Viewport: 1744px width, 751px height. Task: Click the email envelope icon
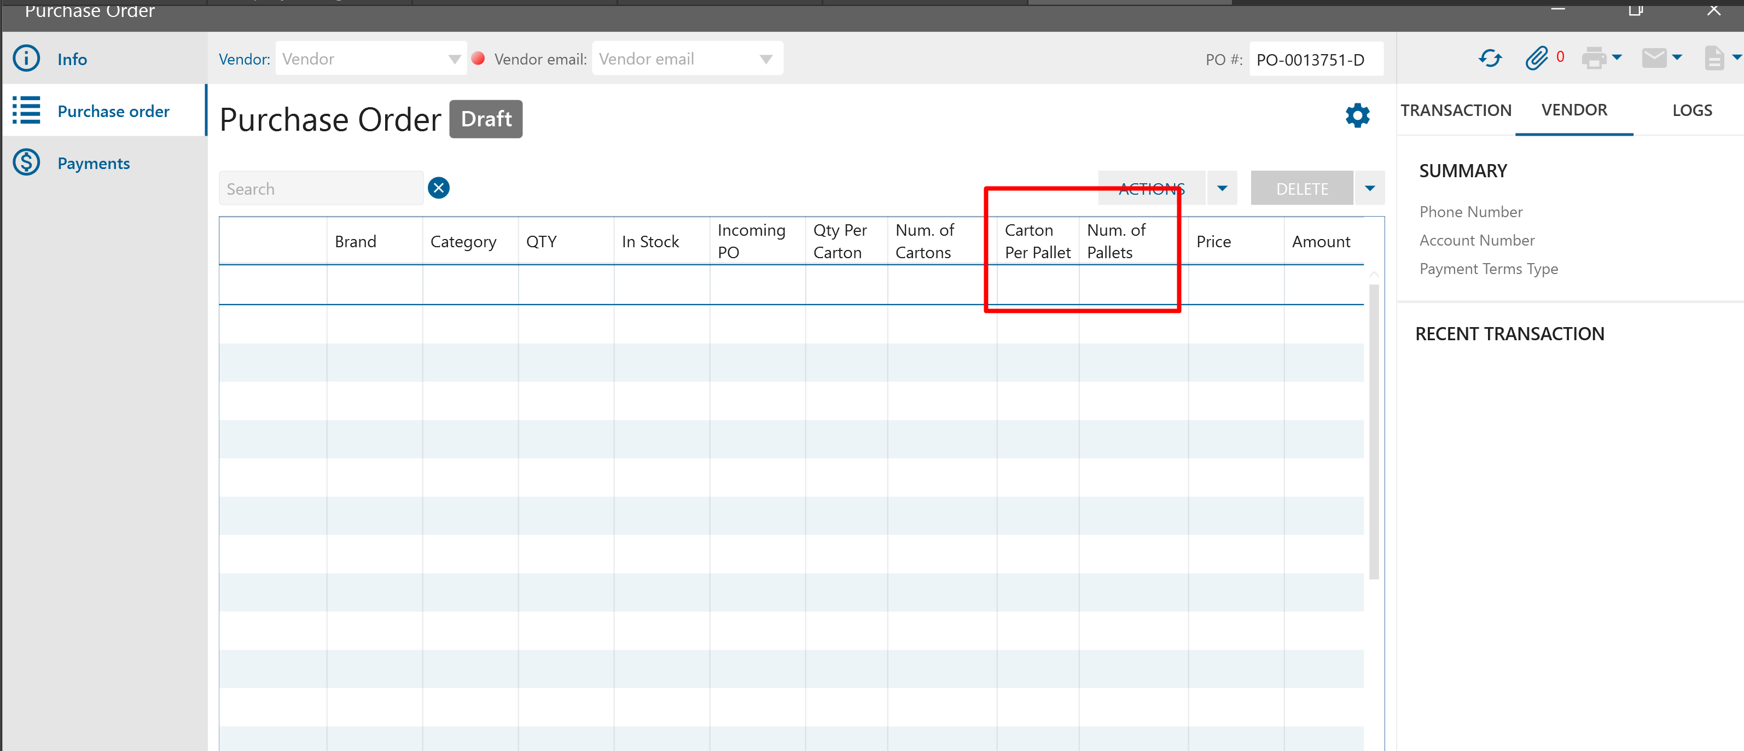pyautogui.click(x=1654, y=59)
